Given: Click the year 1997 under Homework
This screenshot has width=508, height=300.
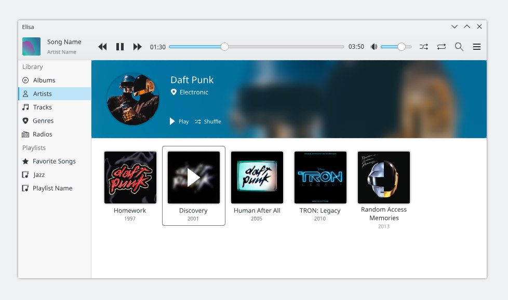Looking at the screenshot, I should [130, 219].
